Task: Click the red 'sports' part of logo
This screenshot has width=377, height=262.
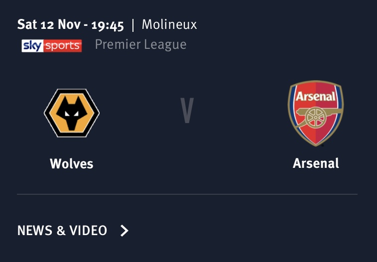Action: [63, 46]
